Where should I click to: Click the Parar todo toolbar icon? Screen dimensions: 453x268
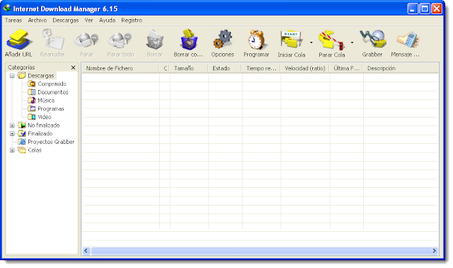[120, 40]
